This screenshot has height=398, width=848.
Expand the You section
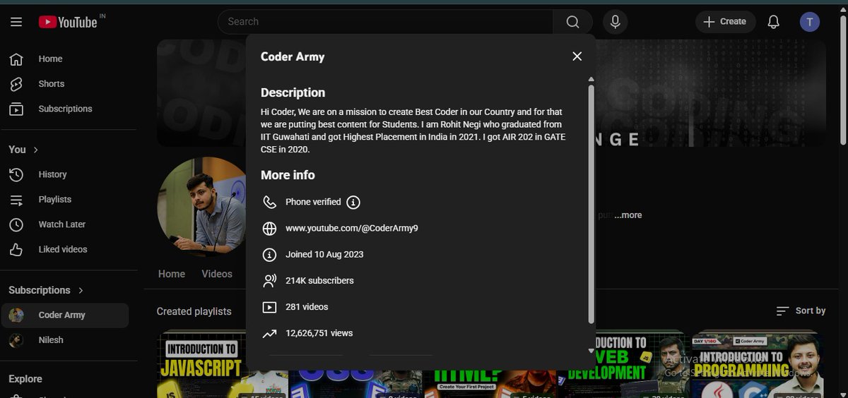coord(24,150)
